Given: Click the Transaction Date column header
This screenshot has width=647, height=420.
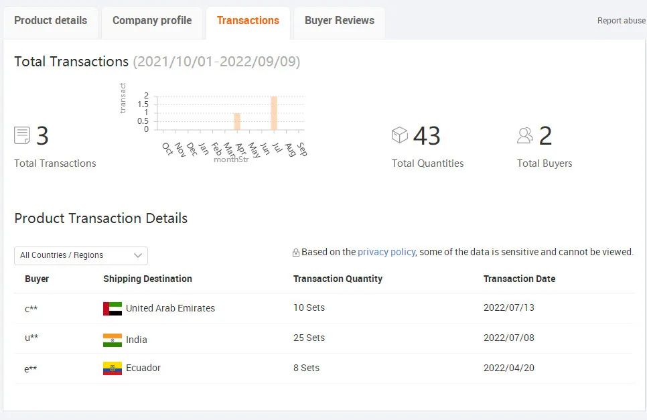Looking at the screenshot, I should pos(519,279).
